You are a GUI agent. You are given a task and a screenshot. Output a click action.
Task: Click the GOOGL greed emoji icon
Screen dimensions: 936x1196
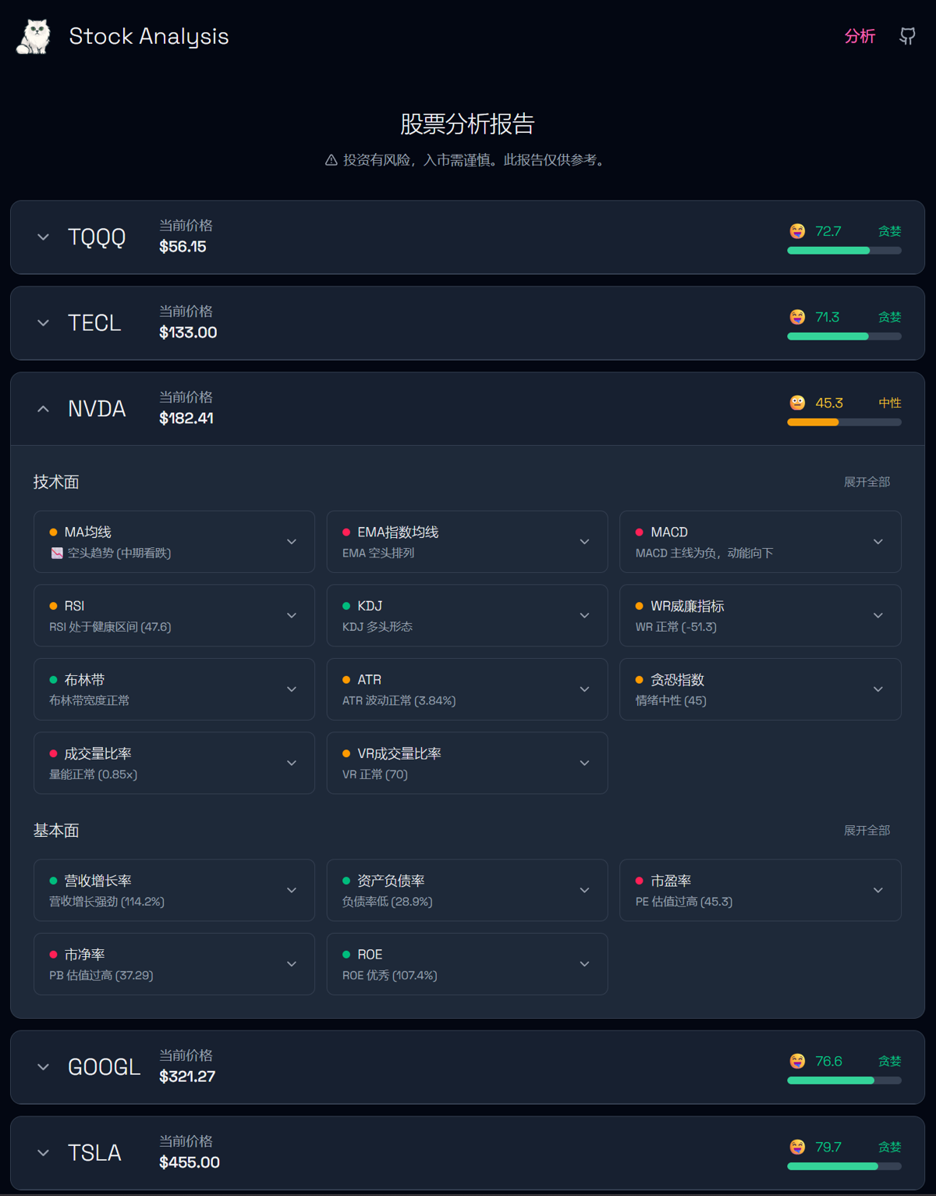pos(796,1061)
